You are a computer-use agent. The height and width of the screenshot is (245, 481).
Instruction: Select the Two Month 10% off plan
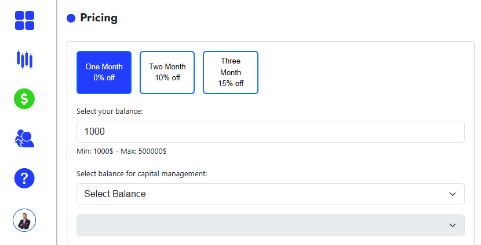pyautogui.click(x=167, y=72)
